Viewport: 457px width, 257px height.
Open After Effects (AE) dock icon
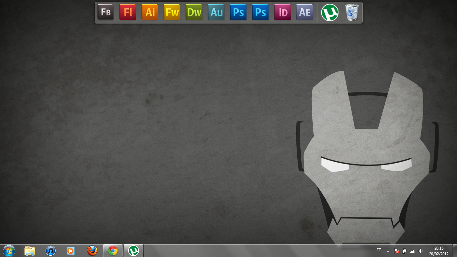click(305, 12)
